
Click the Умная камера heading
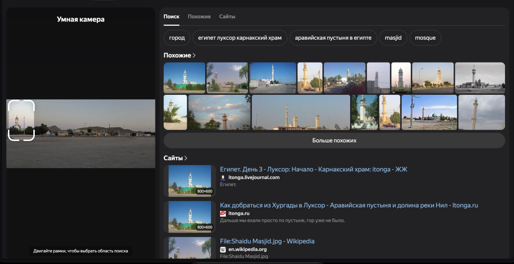80,19
